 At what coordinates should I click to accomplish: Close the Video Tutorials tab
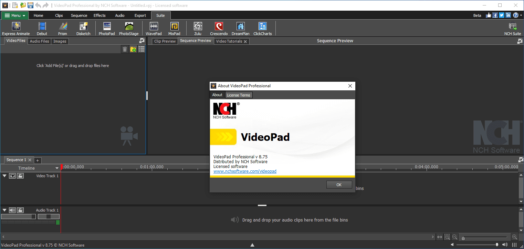tap(245, 41)
